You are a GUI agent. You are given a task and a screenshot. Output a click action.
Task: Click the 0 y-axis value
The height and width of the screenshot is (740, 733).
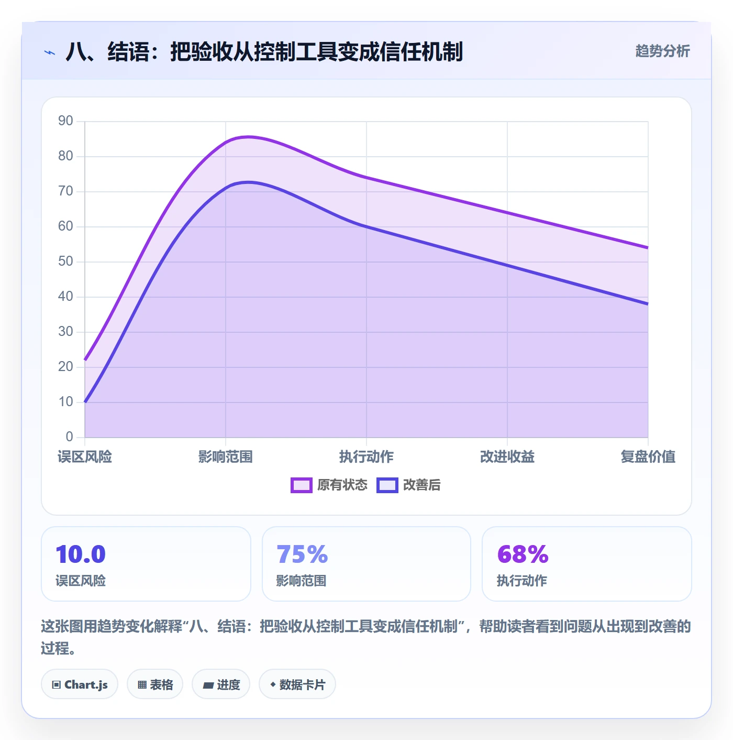pyautogui.click(x=69, y=437)
